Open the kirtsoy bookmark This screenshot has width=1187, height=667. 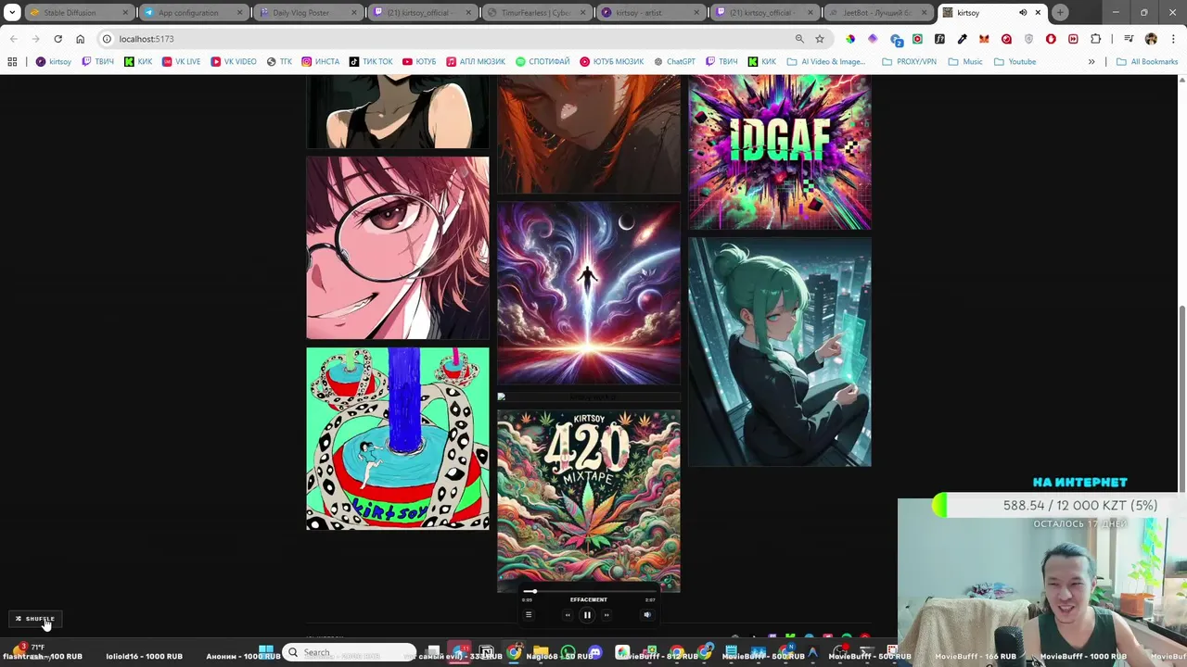(x=53, y=62)
